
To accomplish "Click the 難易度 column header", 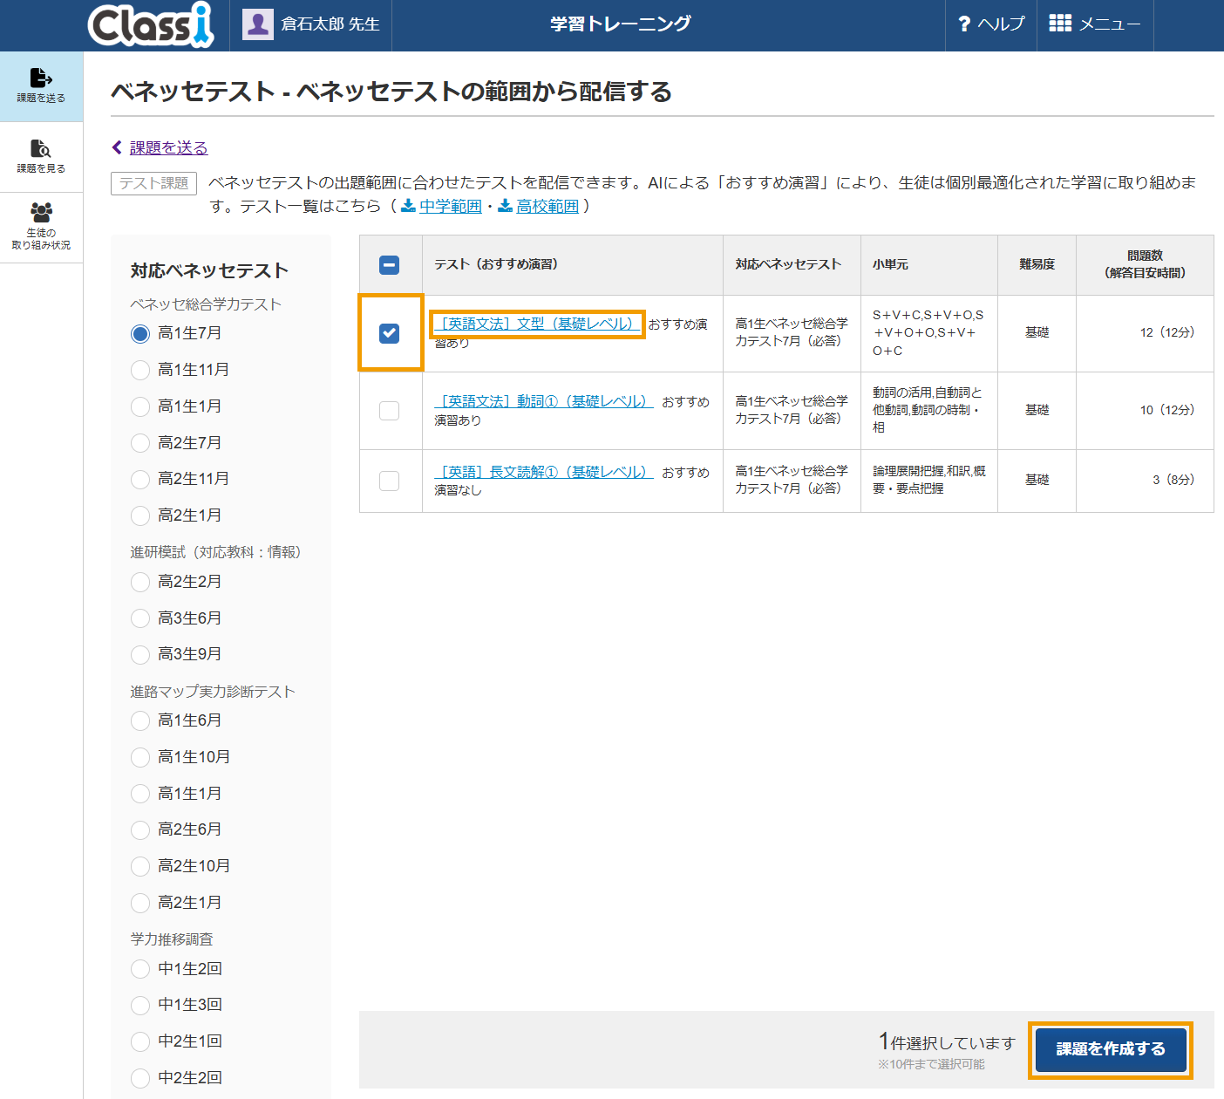I will tap(1037, 264).
